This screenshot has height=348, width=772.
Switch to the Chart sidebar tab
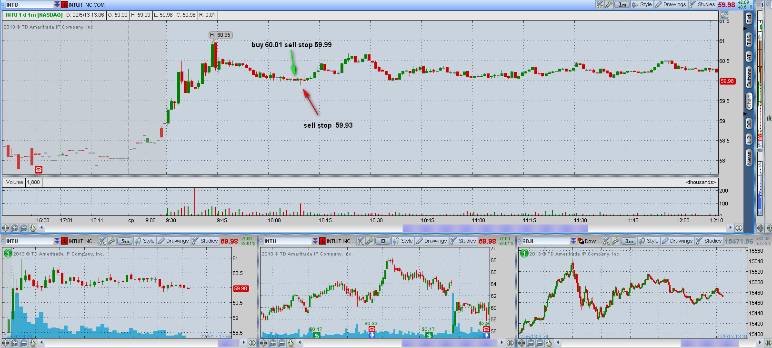click(749, 101)
